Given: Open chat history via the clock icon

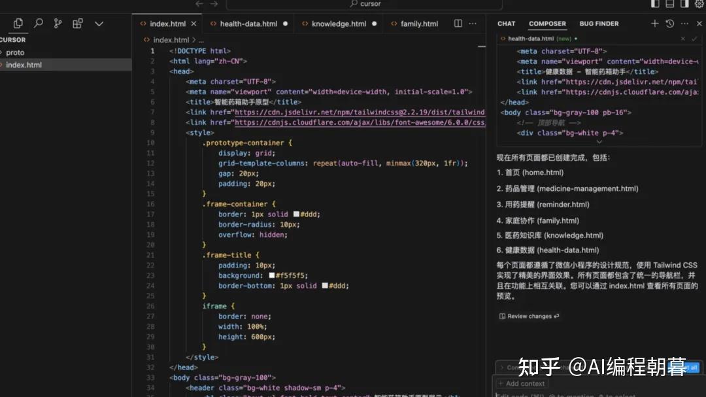Looking at the screenshot, I should coord(668,24).
